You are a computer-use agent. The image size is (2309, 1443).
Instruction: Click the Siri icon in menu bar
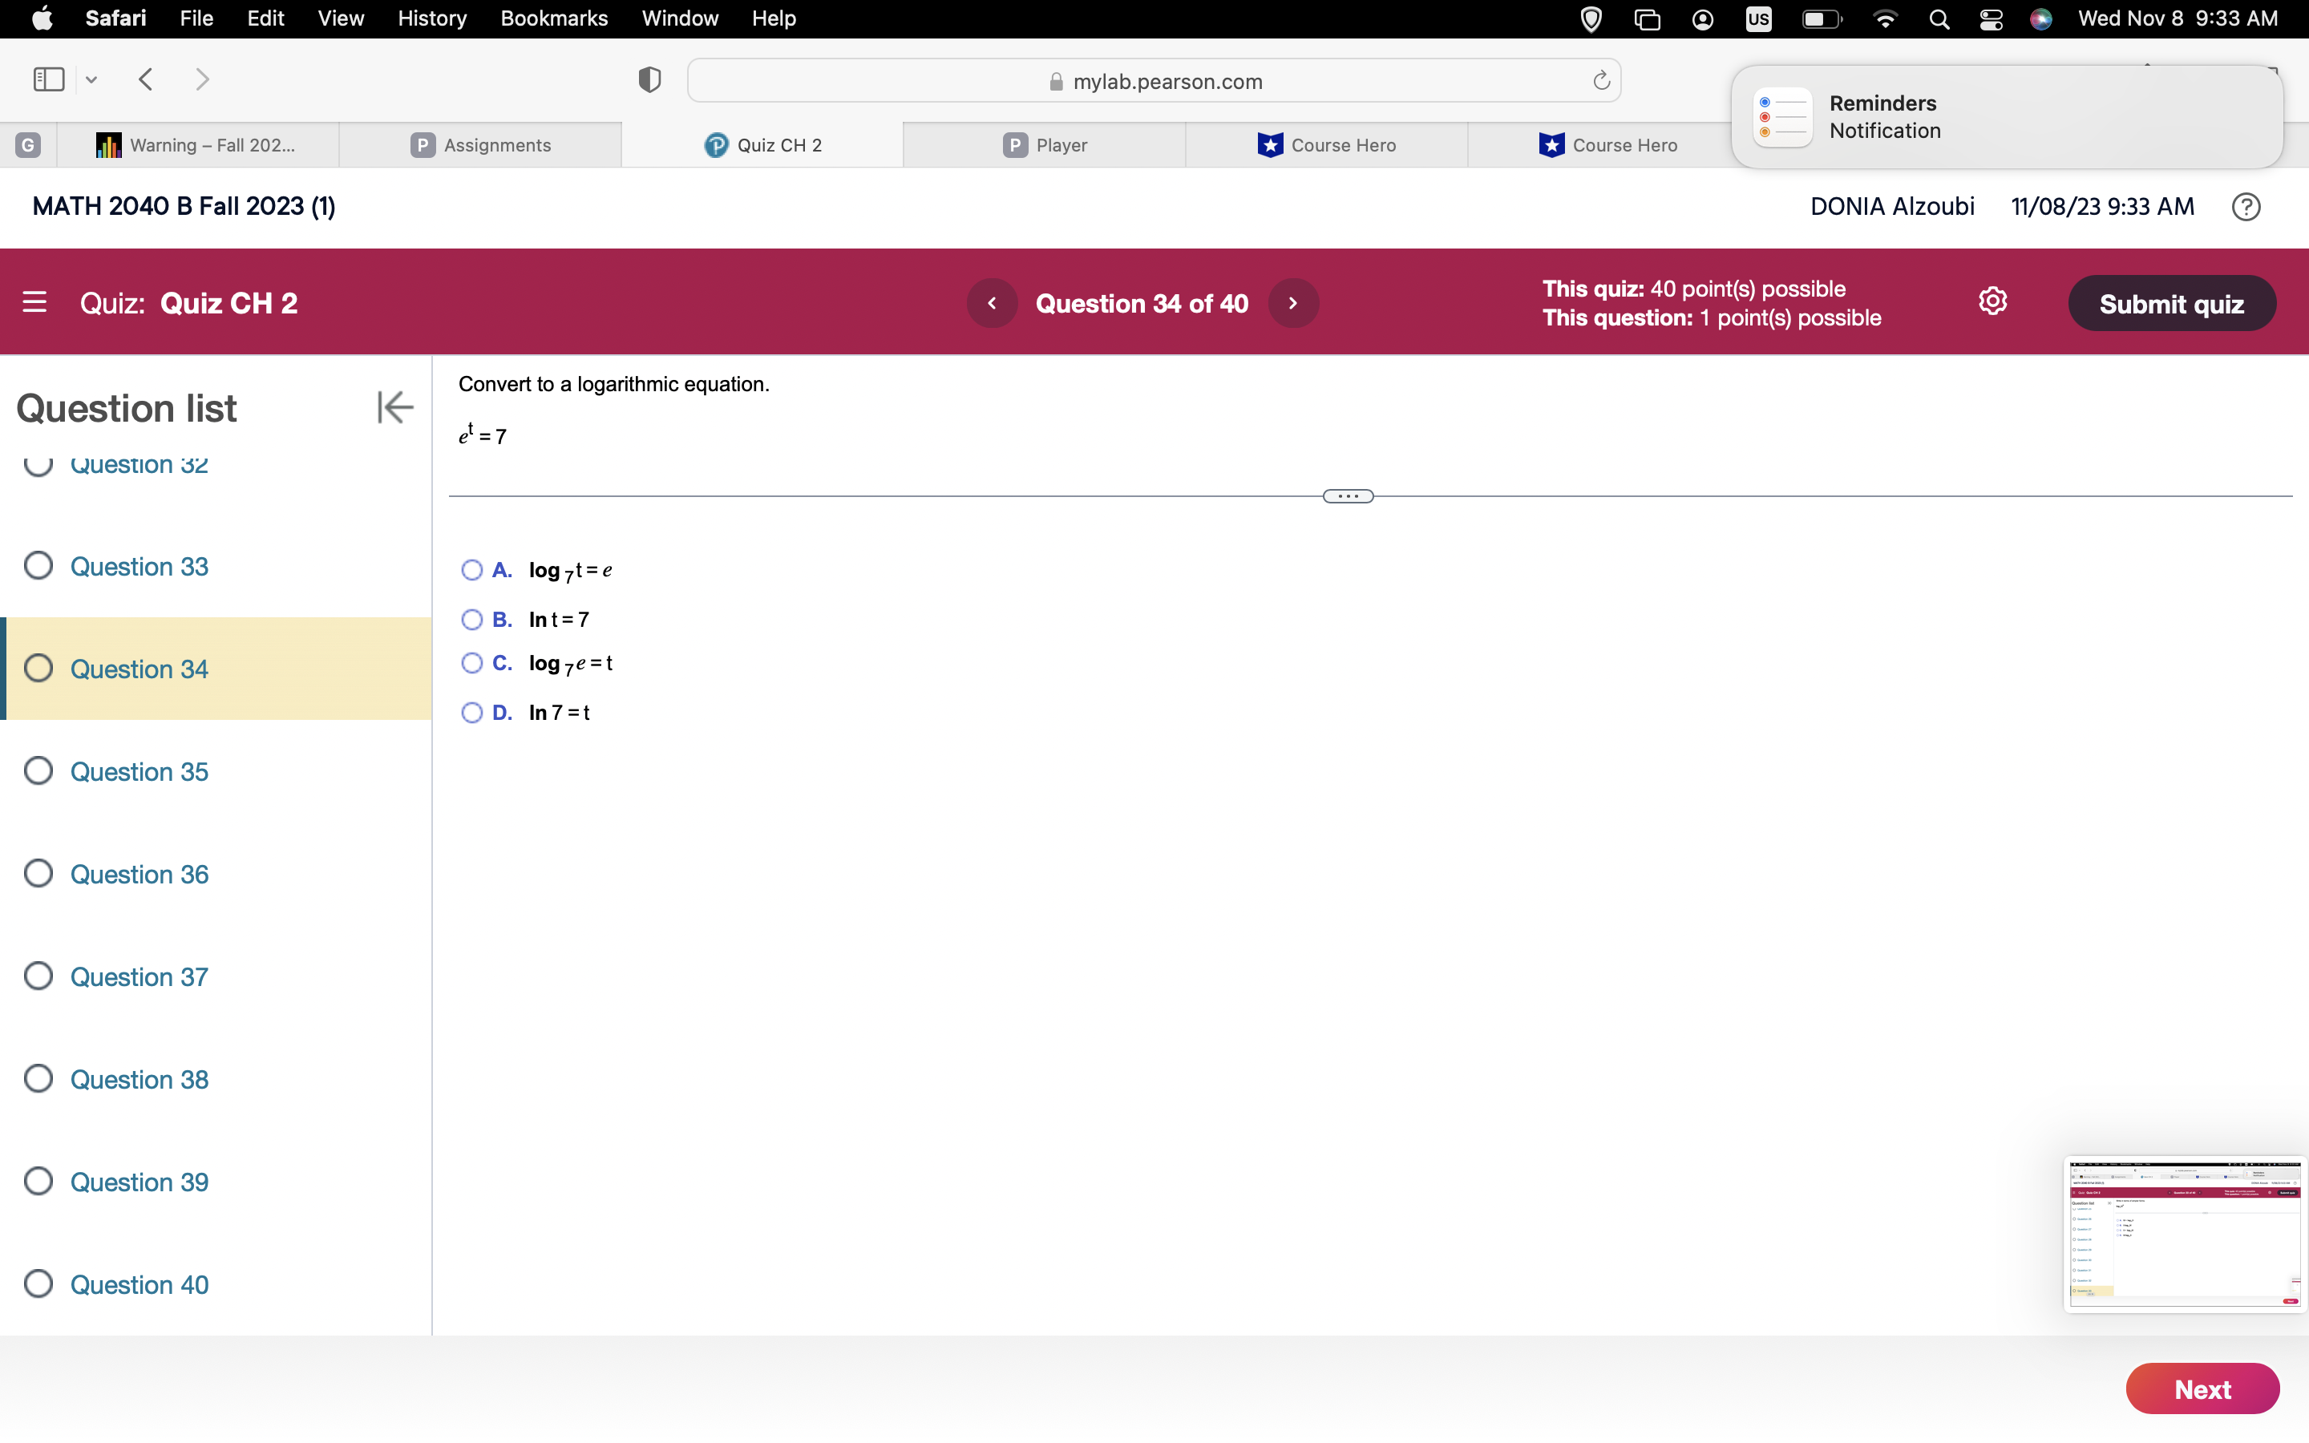2041,18
